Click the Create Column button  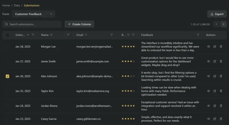tap(79, 24)
